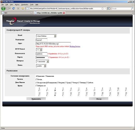Open the Brand dropdown showing User Define

[46, 36]
